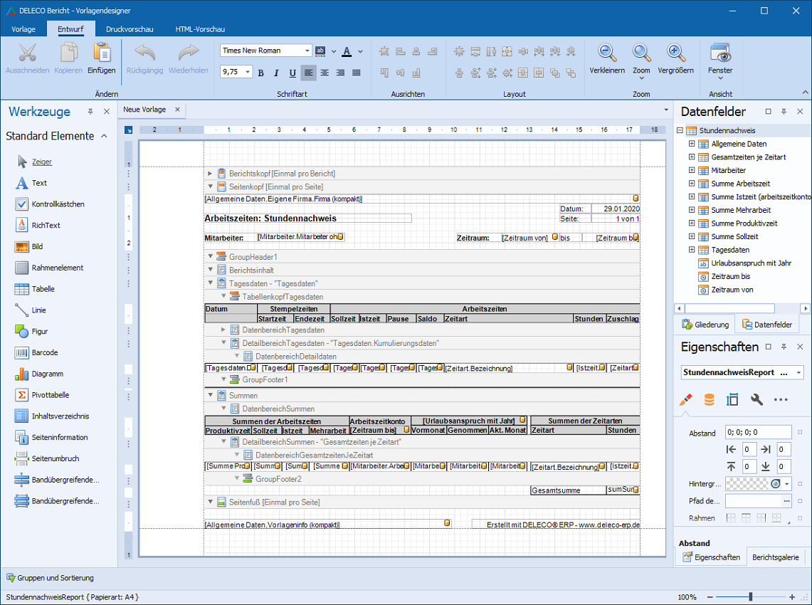812x605 pixels.
Task: Click the Einfügen paste icon
Action: pos(102,53)
